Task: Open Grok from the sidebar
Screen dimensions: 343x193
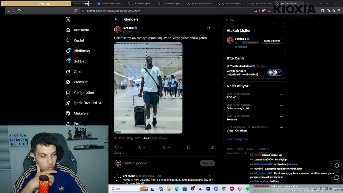Action: 74,72
